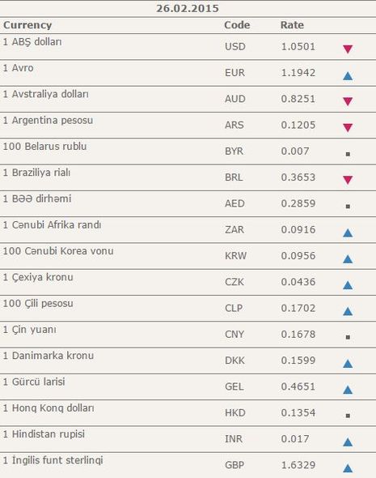Click the 1 ABŞ dolları currency name
Viewport: 376px width, 478px height.
32,42
